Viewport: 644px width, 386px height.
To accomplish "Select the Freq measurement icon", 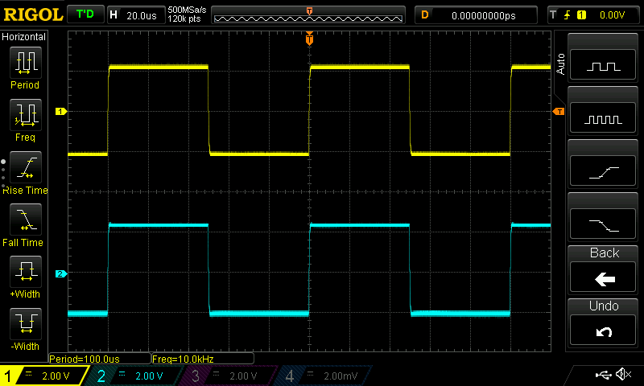I will (x=26, y=115).
